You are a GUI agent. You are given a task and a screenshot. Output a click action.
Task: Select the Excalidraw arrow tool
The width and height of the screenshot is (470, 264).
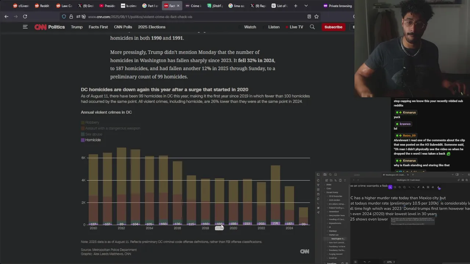[x=409, y=187]
